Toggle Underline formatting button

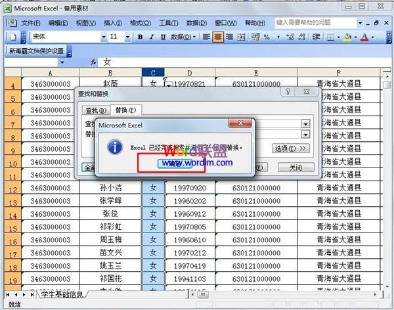[163, 37]
